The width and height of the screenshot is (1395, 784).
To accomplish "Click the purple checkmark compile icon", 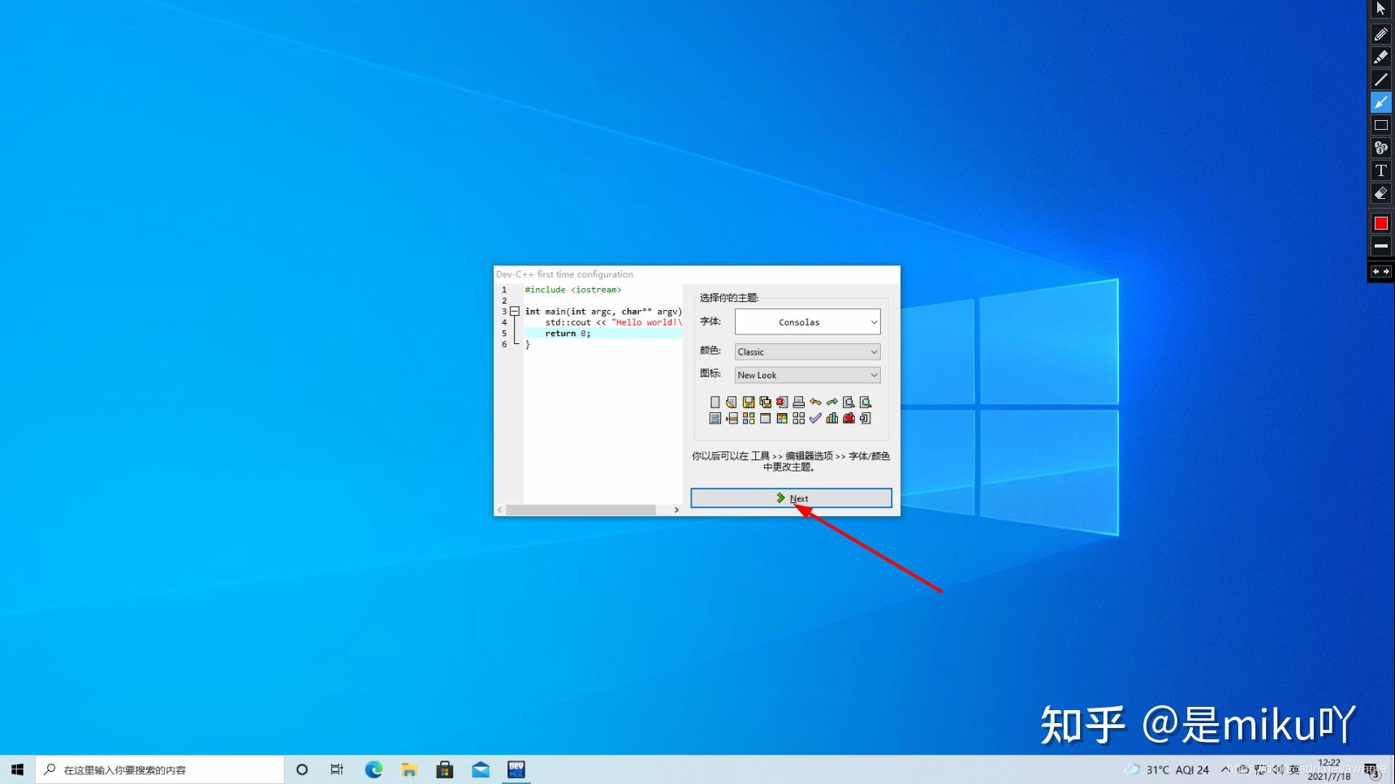I will [816, 418].
